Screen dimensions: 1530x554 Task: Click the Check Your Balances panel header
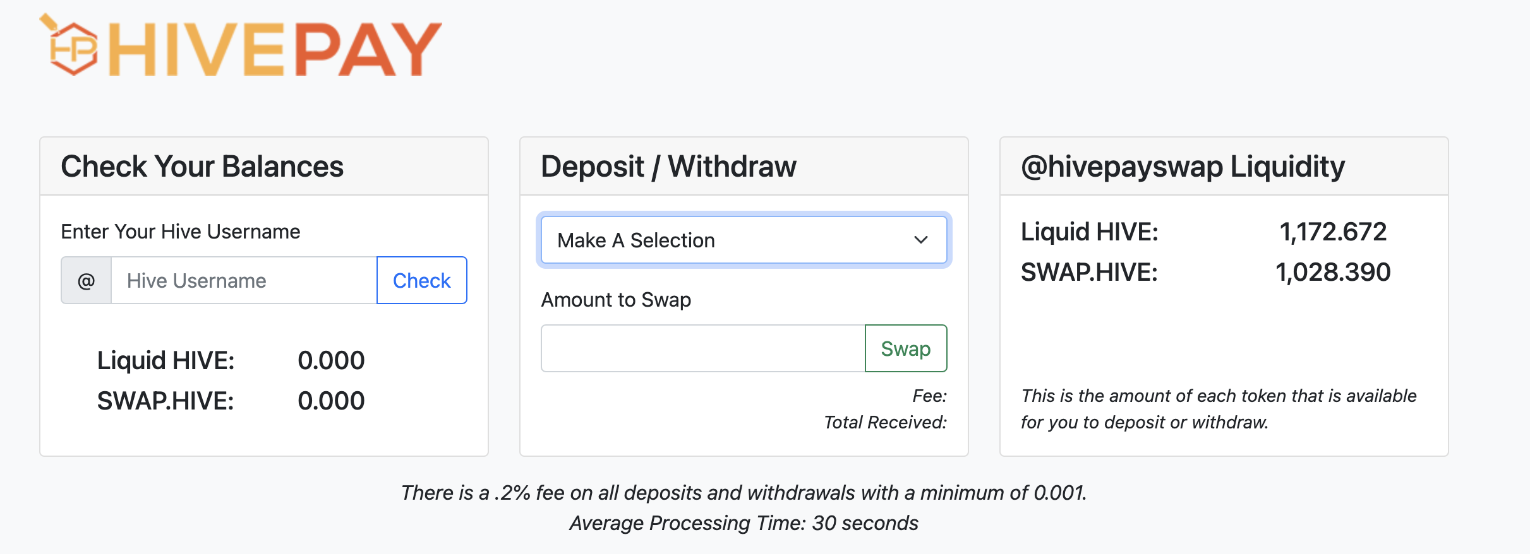coord(264,167)
